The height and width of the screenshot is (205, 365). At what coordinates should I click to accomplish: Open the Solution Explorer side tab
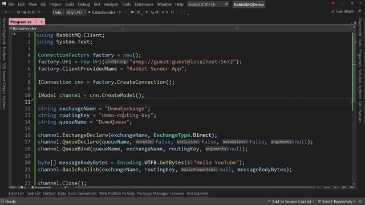(360, 84)
